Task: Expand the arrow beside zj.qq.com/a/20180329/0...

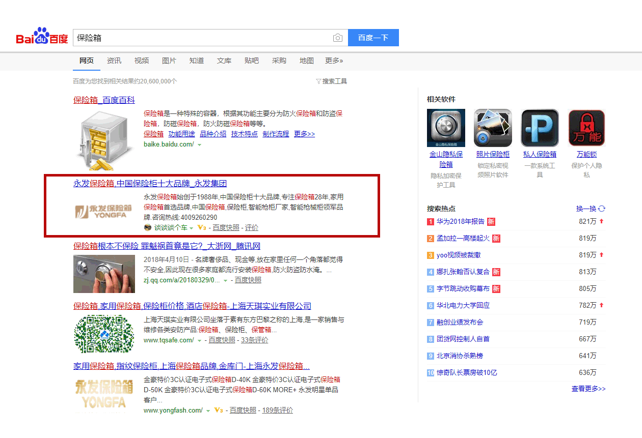Action: 225,280
